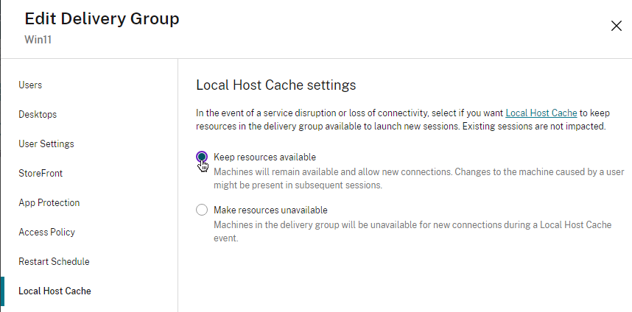Image resolution: width=632 pixels, height=312 pixels.
Task: Click description under Keep resources available
Action: 418,178
